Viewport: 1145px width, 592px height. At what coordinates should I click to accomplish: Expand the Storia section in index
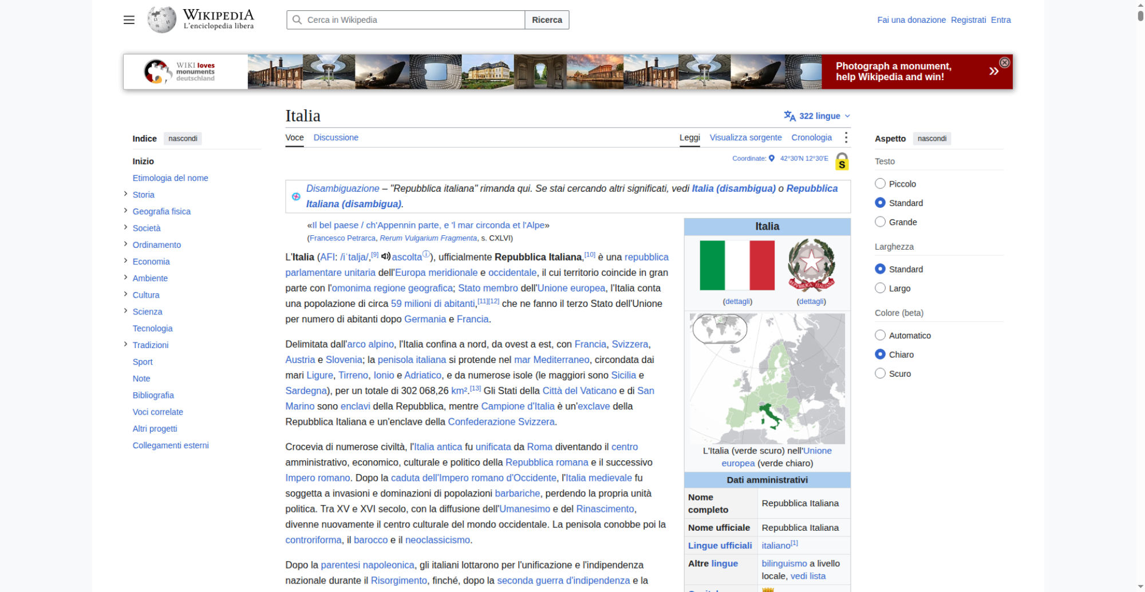(125, 194)
